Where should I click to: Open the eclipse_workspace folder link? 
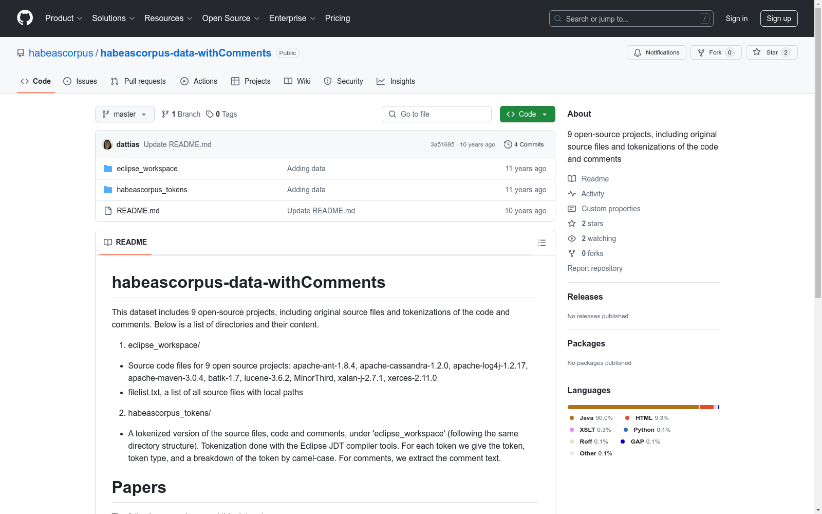pyautogui.click(x=147, y=169)
